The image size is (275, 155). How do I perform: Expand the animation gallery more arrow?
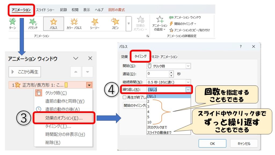click(x=129, y=23)
